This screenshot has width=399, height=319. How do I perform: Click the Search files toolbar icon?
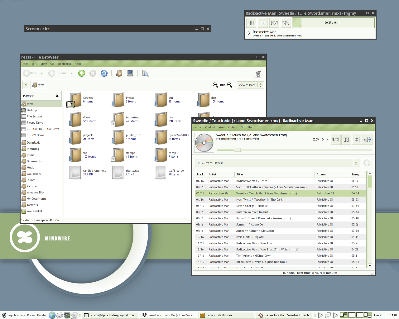click(x=145, y=74)
